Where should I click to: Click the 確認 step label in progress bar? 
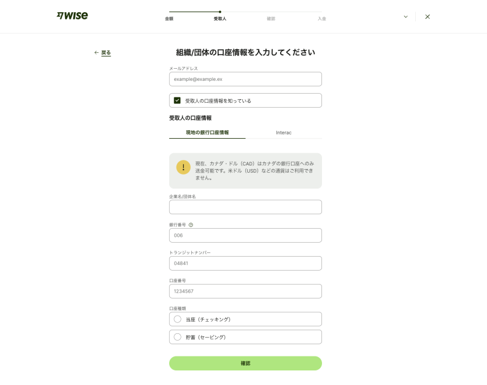coord(271,19)
